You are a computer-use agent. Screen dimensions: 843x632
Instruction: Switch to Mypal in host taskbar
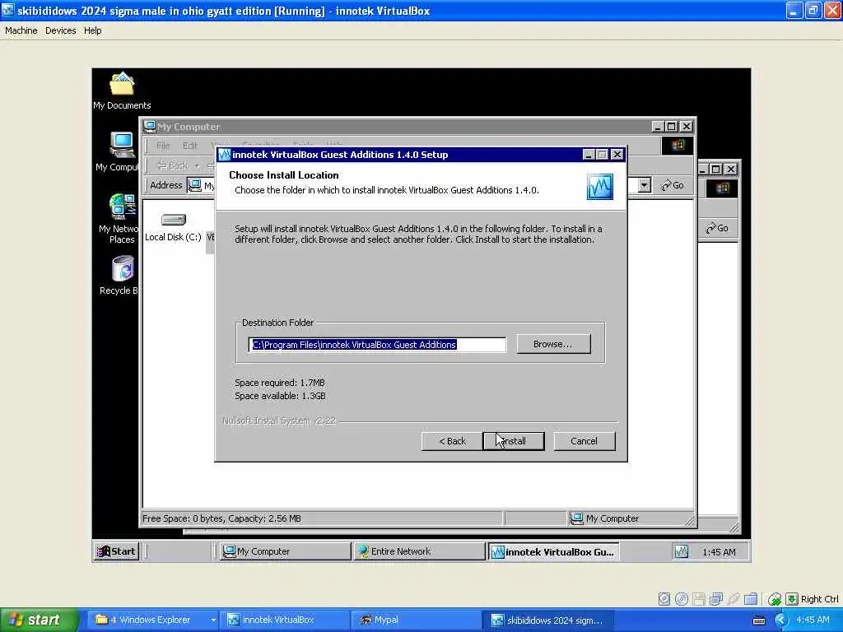coord(416,620)
